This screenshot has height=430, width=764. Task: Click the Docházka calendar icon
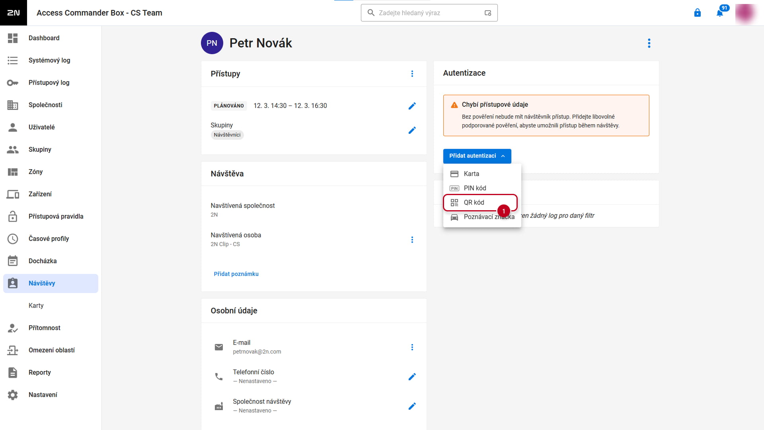tap(13, 261)
